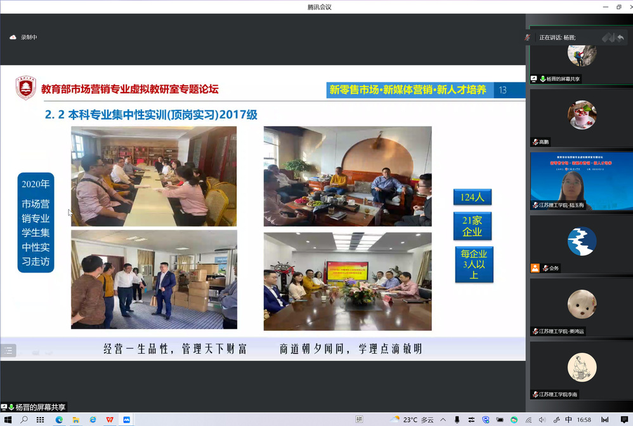Open WPS Office from the taskbar

point(110,420)
